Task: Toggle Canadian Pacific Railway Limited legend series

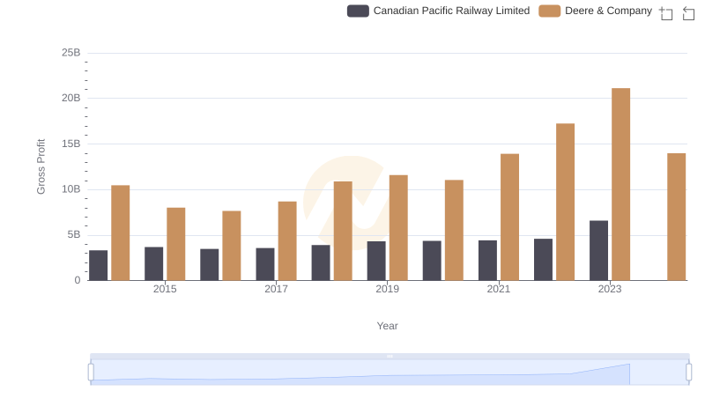Action: (438, 11)
